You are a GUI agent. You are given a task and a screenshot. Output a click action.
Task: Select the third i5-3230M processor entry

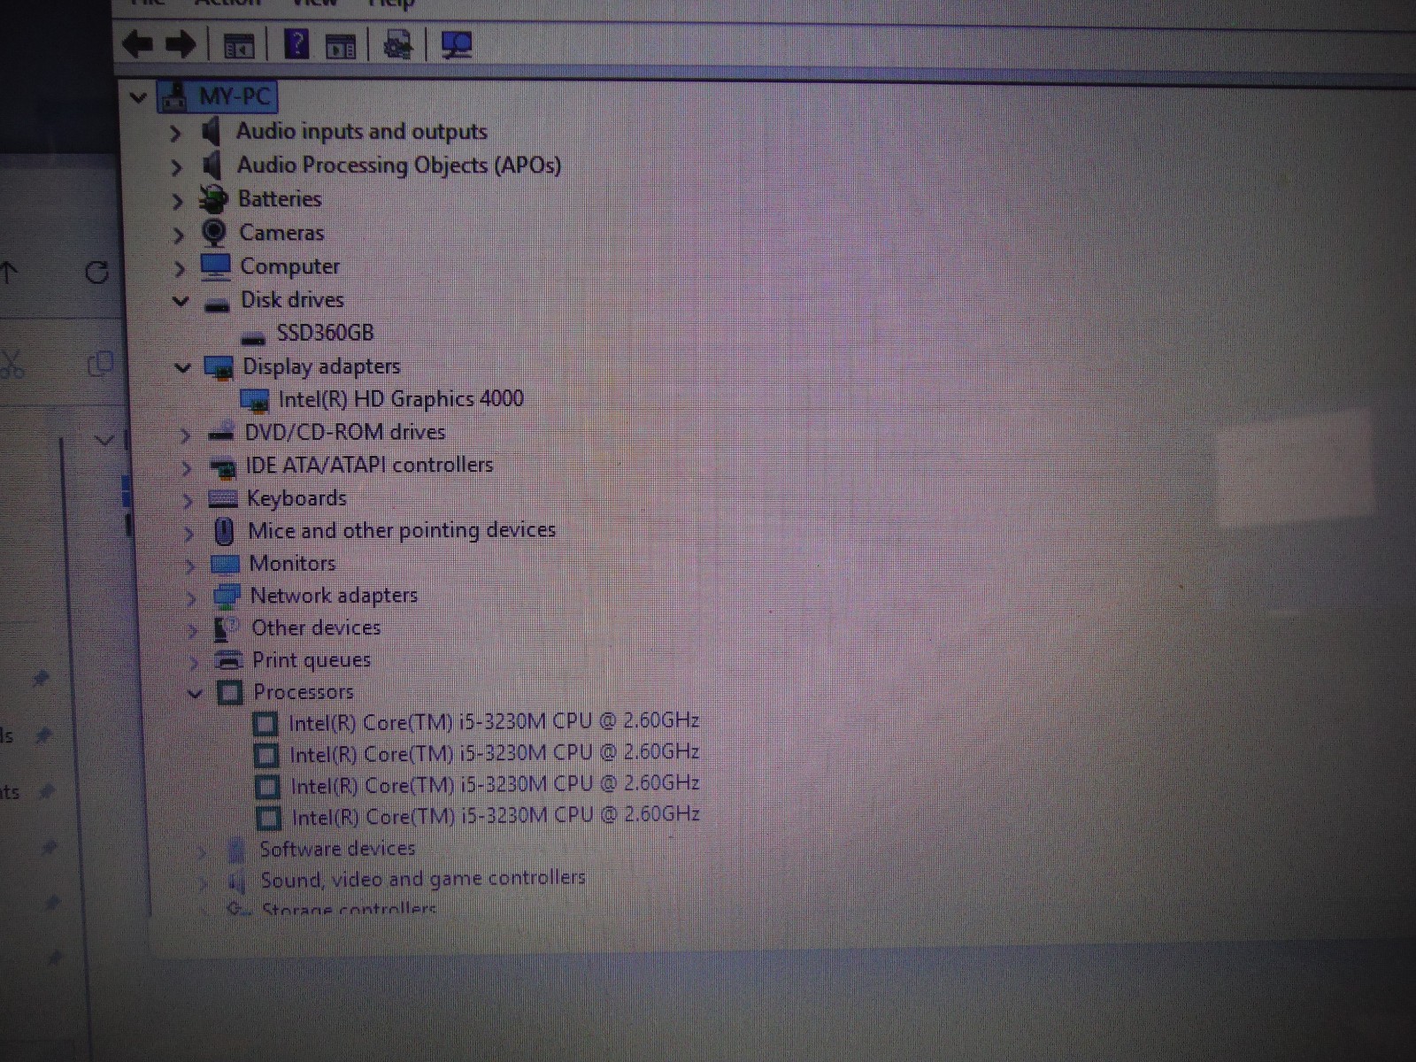coord(495,785)
